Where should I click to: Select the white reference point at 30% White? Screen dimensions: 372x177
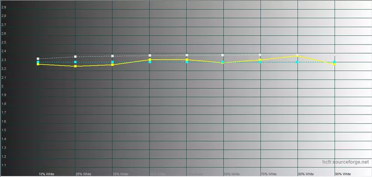point(112,56)
